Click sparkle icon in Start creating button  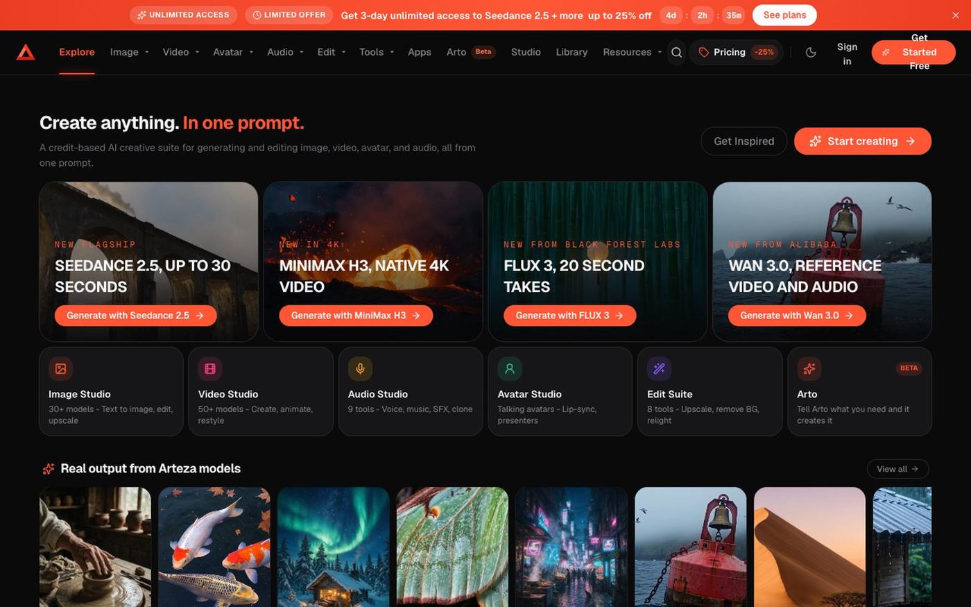coord(816,141)
